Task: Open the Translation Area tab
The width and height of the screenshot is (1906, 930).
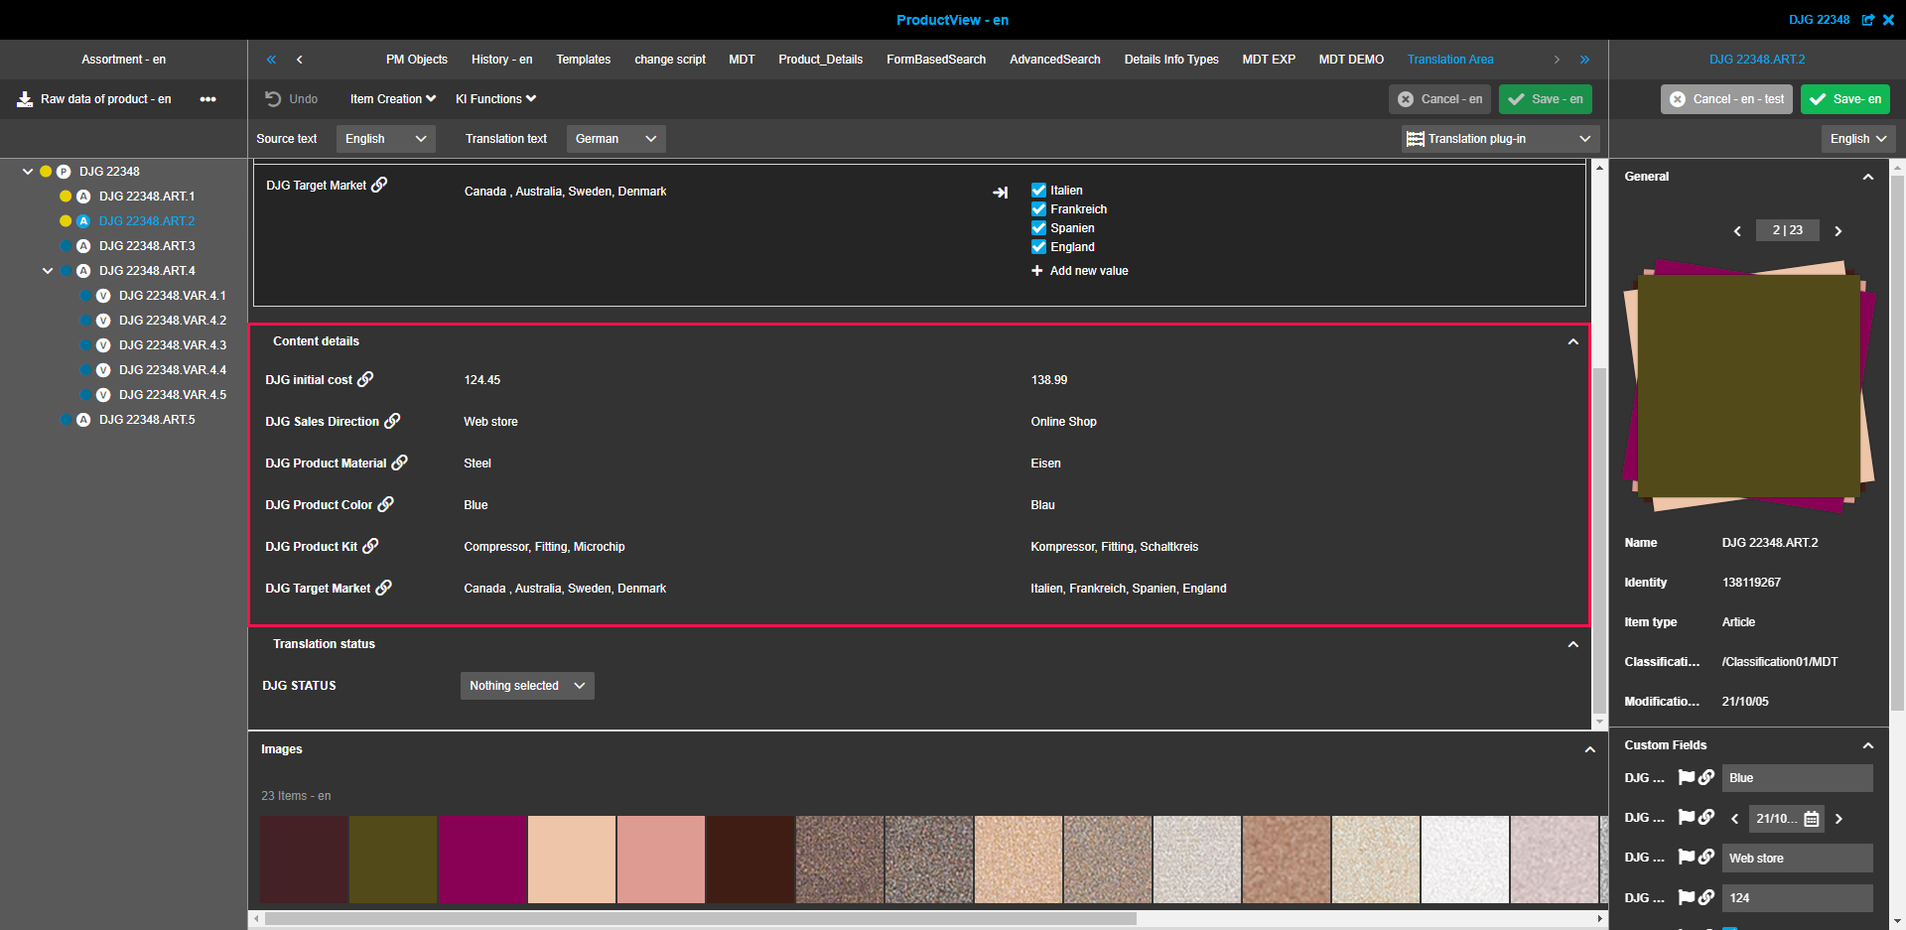Action: pos(1449,59)
